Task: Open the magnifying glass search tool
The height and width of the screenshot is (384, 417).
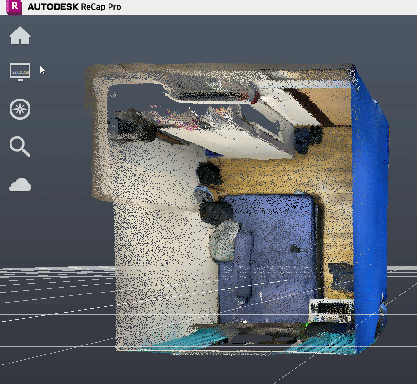Action: click(x=20, y=146)
